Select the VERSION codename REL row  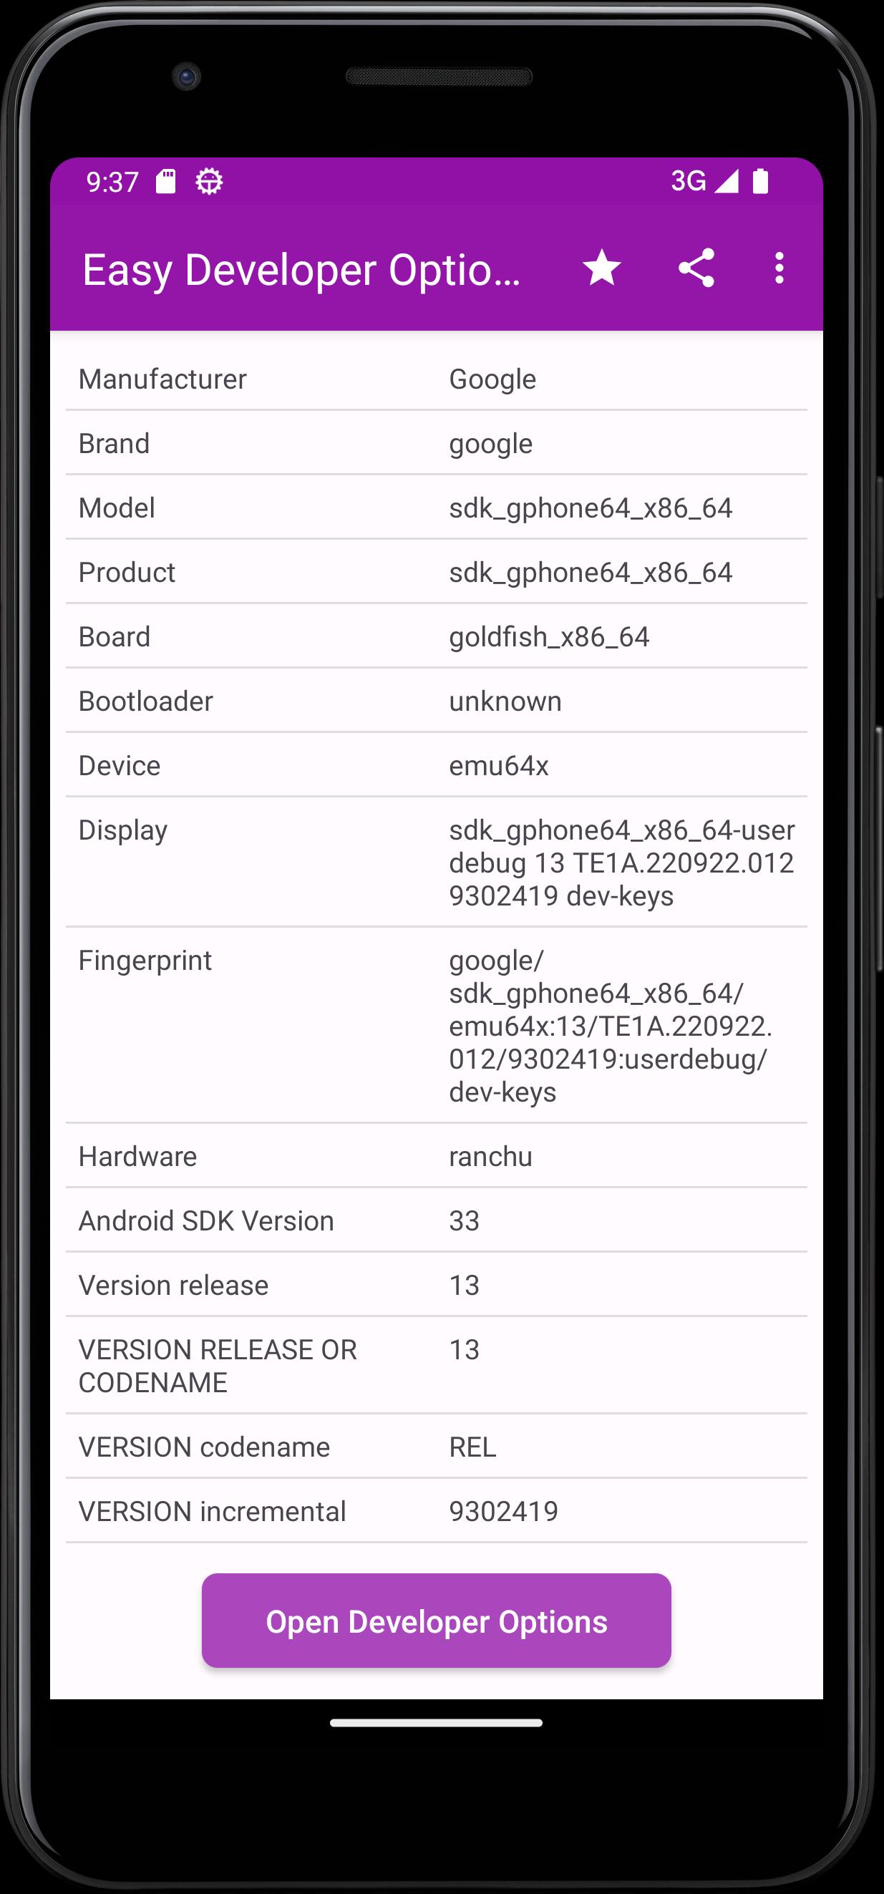pos(436,1447)
